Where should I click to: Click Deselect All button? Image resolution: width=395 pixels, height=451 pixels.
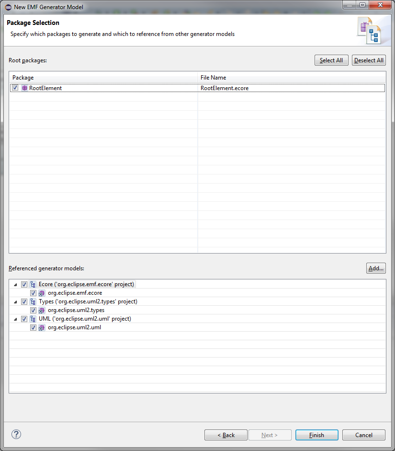point(369,60)
